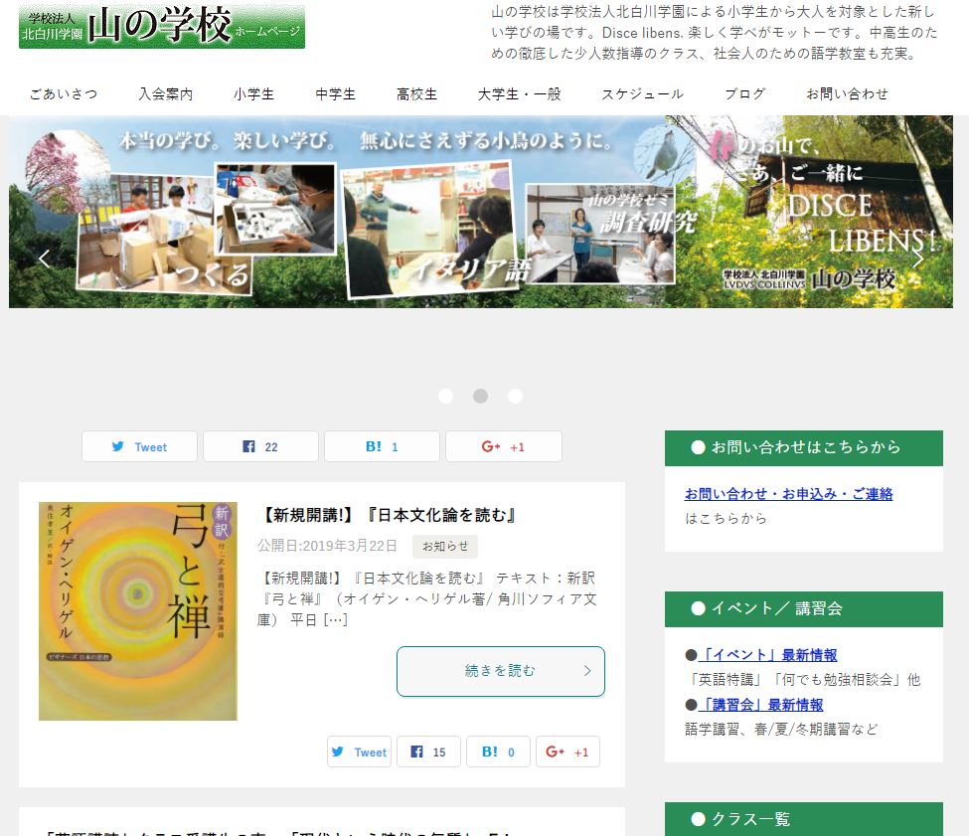Click the top Google+ +1 button
969x836 pixels.
point(504,446)
